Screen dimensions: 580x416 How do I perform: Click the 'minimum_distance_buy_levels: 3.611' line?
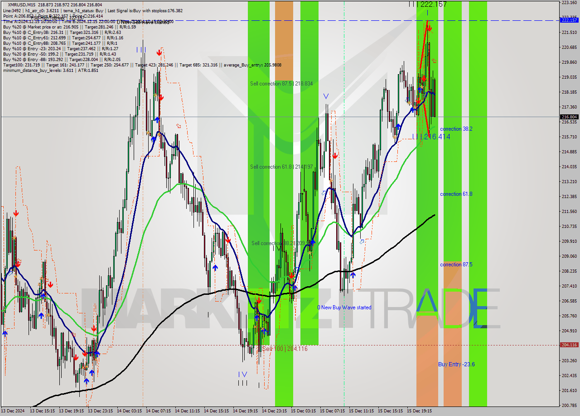pos(51,70)
